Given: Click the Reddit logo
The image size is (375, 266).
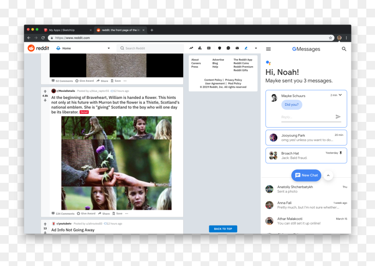Looking at the screenshot, I should click(x=38, y=48).
